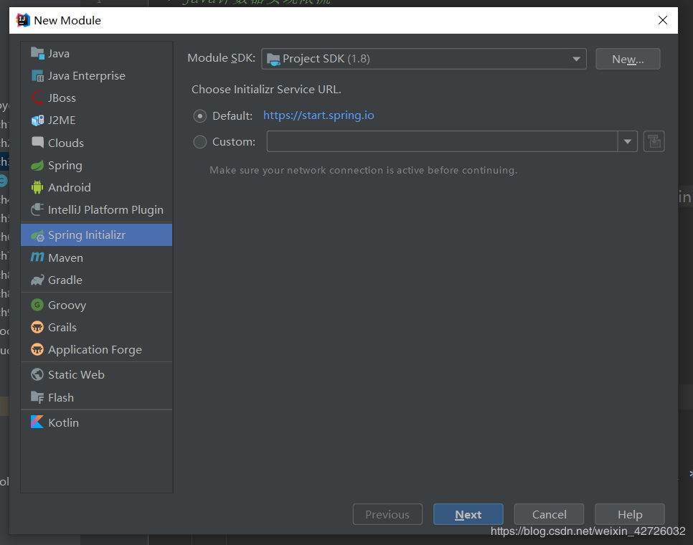This screenshot has width=693, height=545.
Task: Click the Maven m icon
Action: (37, 257)
